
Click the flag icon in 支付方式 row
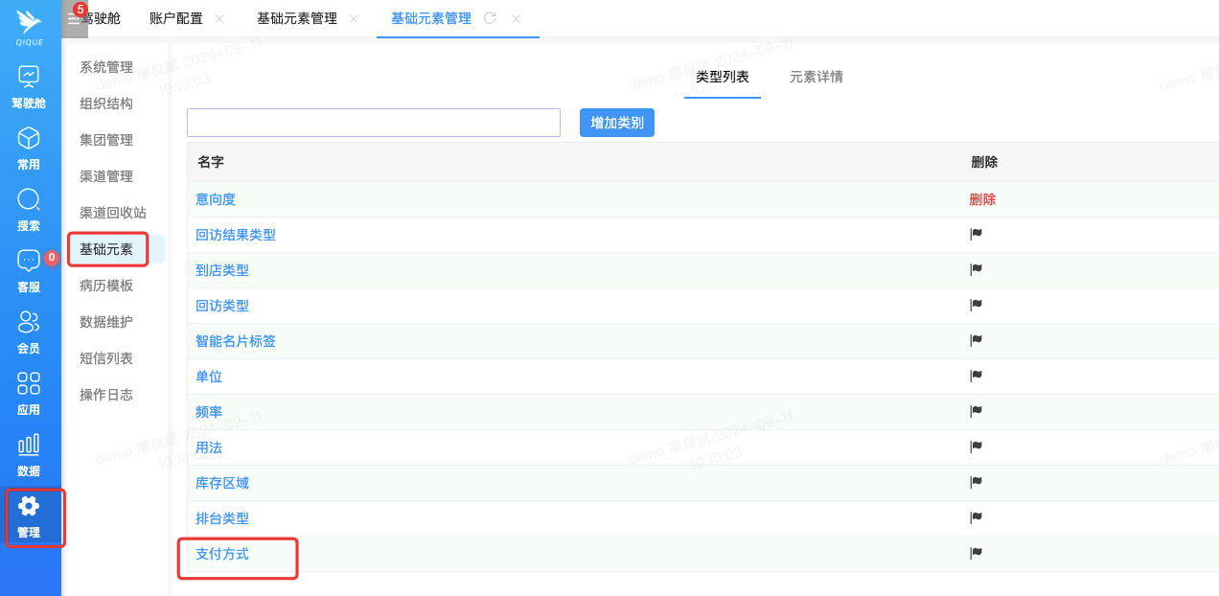977,553
